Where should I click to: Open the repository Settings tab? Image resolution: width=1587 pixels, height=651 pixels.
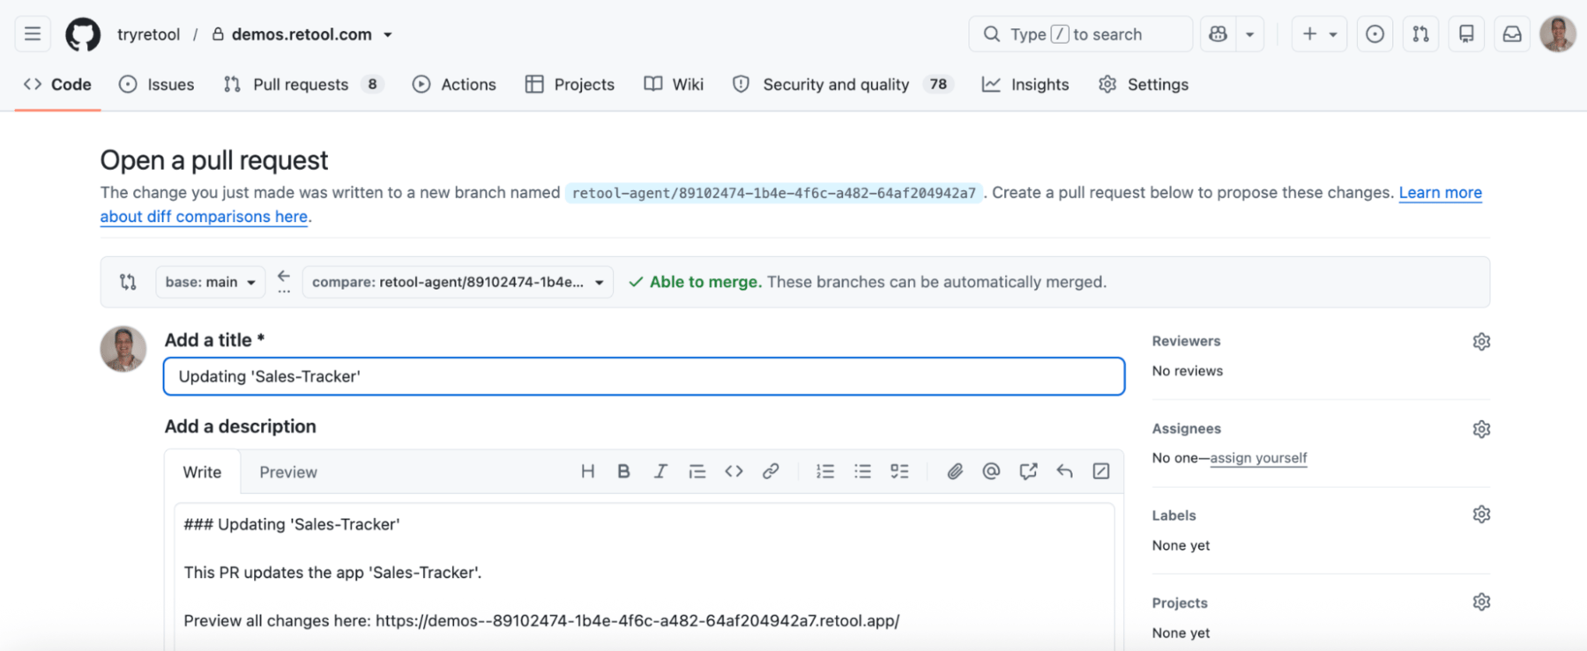[1144, 85]
